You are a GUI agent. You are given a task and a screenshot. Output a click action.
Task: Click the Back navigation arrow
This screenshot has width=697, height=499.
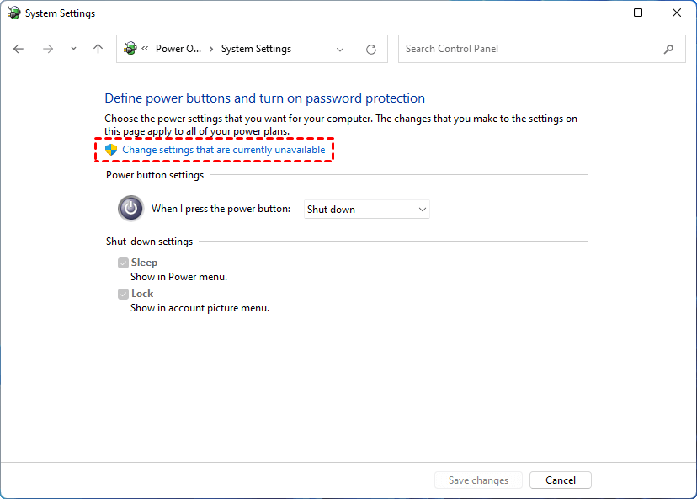coord(19,49)
